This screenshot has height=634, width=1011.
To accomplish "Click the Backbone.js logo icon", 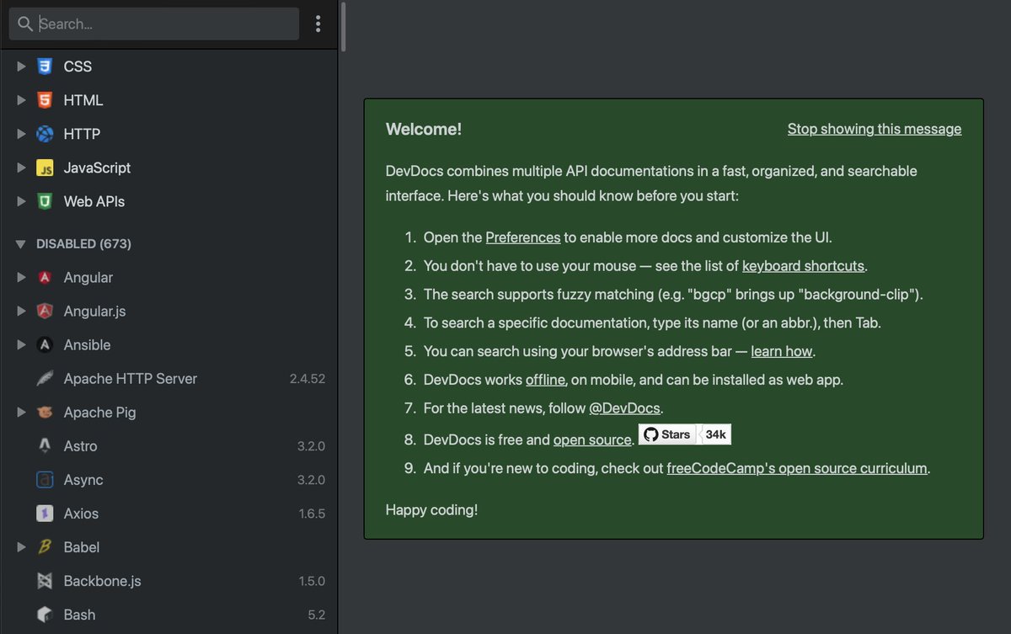I will point(45,580).
